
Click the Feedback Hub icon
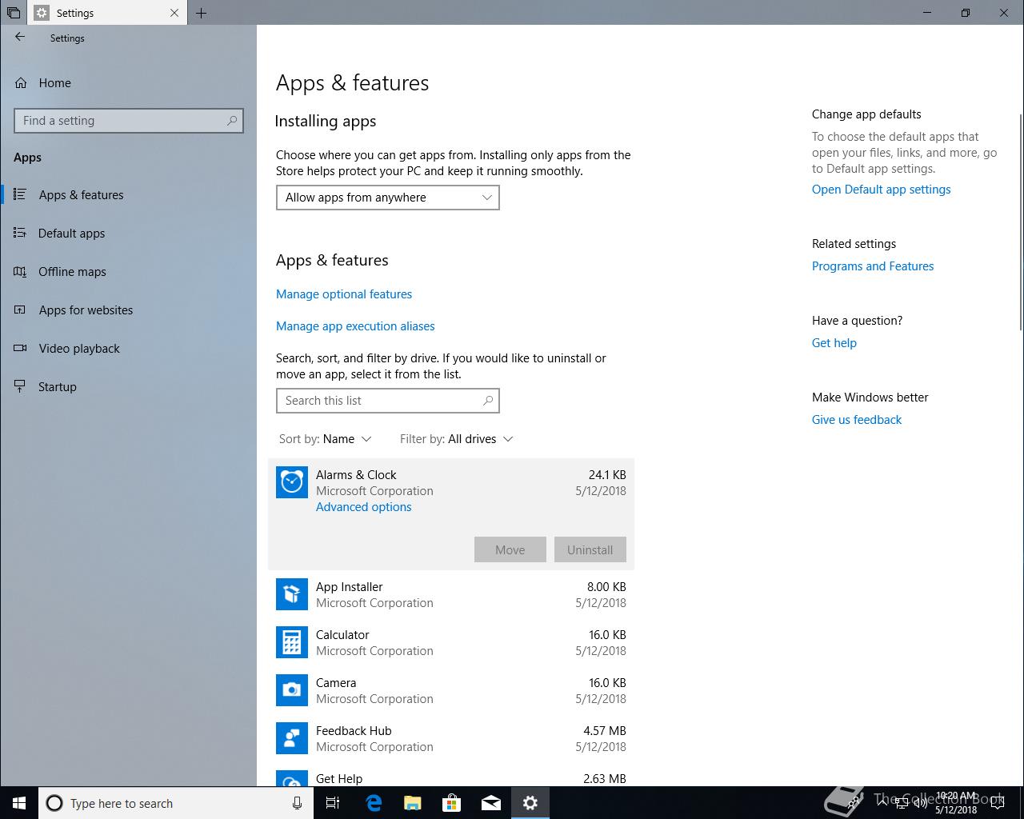pyautogui.click(x=292, y=738)
